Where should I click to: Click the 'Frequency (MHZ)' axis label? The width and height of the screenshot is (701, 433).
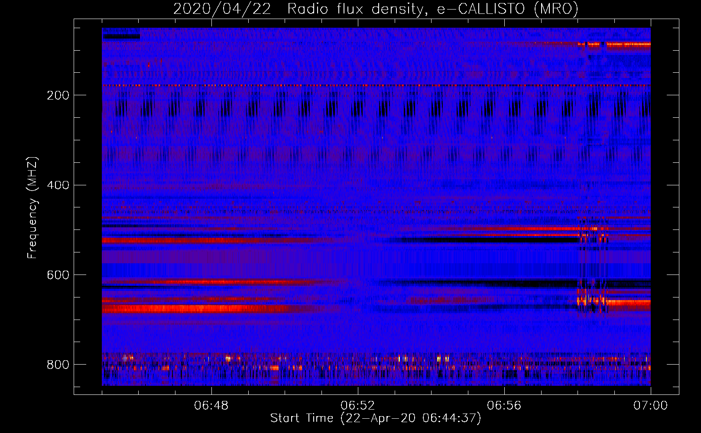click(x=32, y=207)
